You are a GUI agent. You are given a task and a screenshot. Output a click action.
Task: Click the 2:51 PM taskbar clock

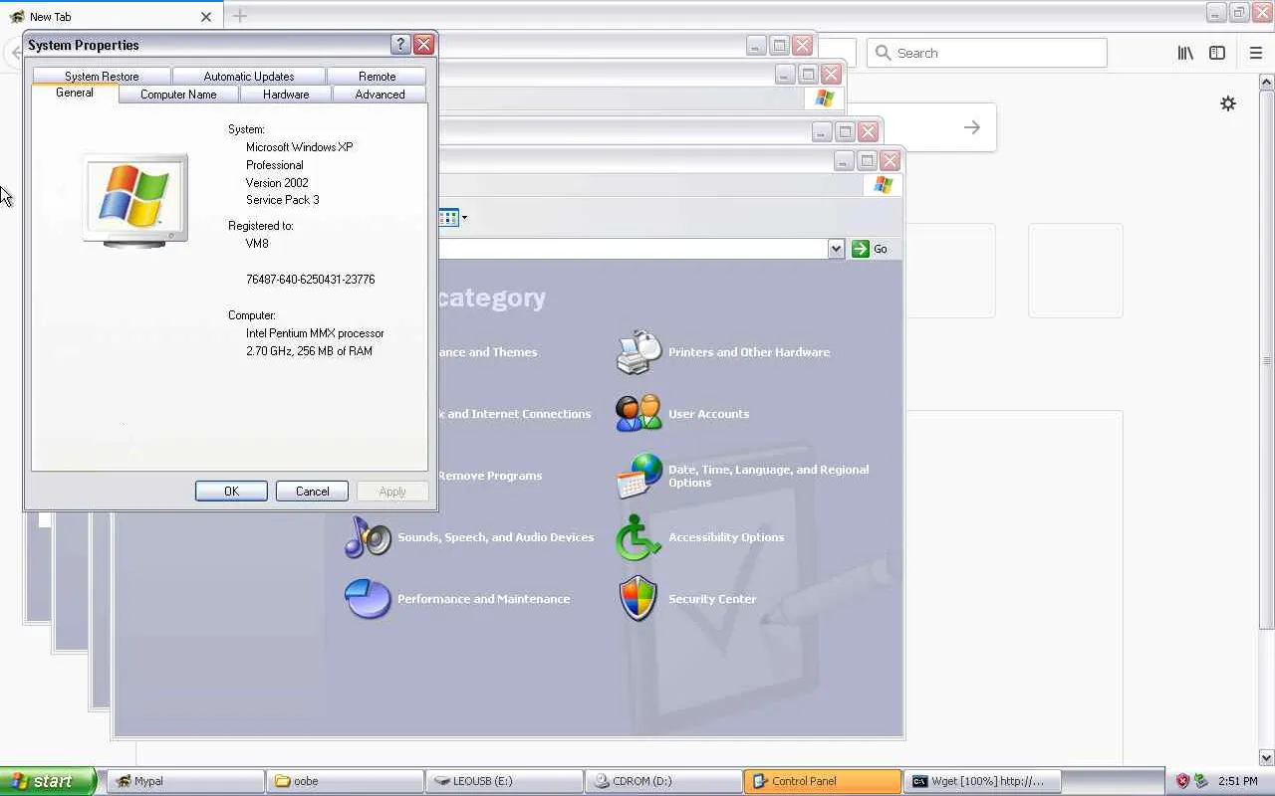(x=1237, y=781)
